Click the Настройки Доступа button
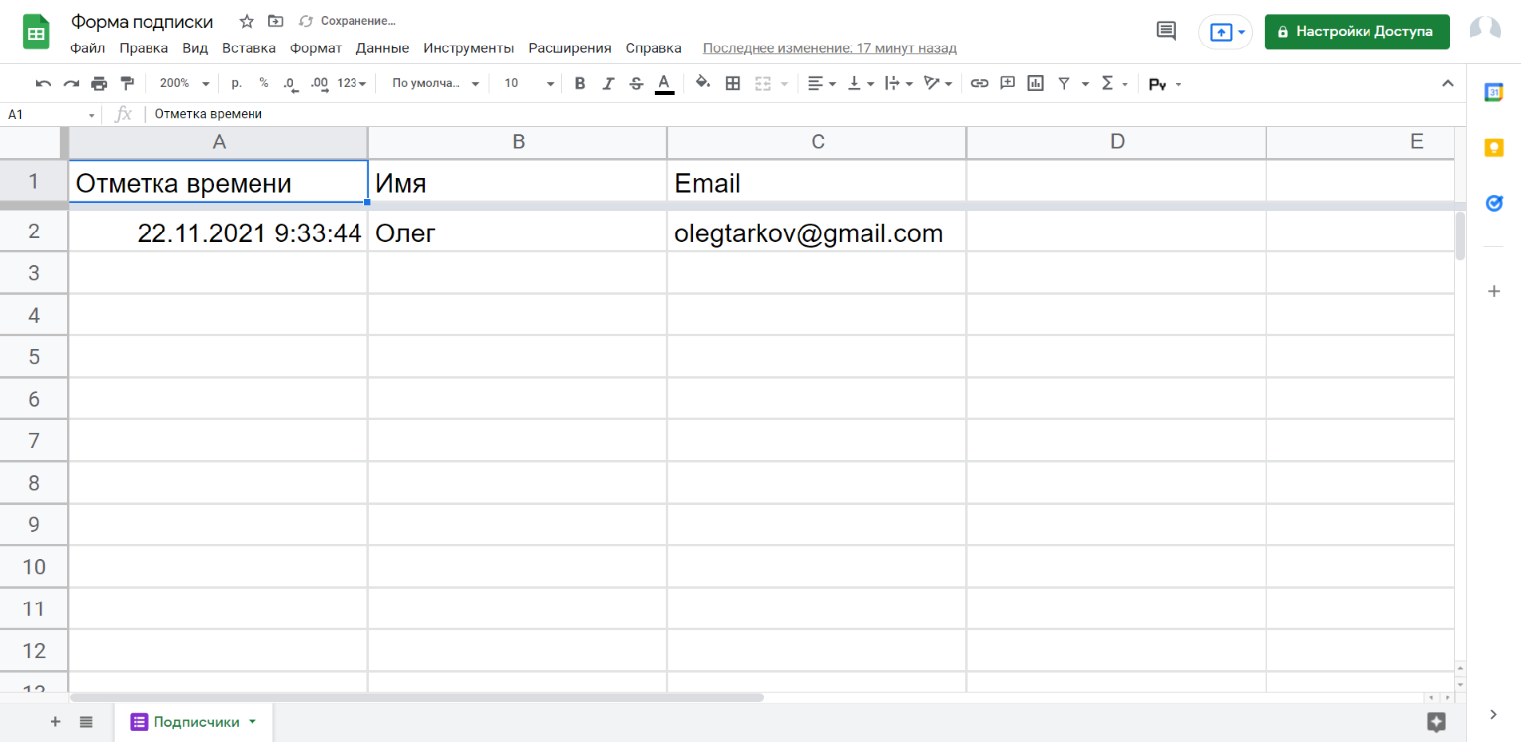This screenshot has width=1521, height=742. coord(1357,32)
